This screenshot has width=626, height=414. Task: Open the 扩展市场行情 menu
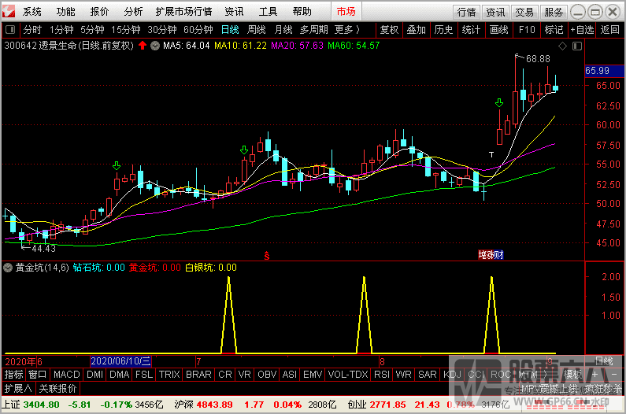[x=183, y=12]
